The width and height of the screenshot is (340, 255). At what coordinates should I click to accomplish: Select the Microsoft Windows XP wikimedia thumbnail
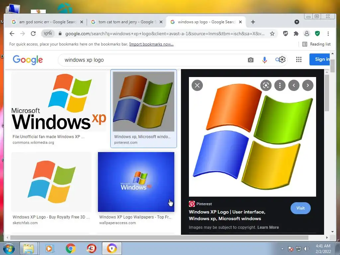[x=59, y=102]
